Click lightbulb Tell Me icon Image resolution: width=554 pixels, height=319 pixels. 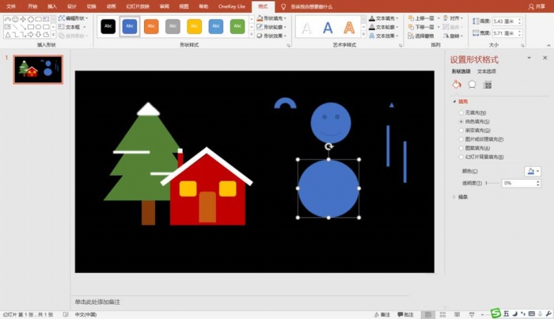pos(283,6)
